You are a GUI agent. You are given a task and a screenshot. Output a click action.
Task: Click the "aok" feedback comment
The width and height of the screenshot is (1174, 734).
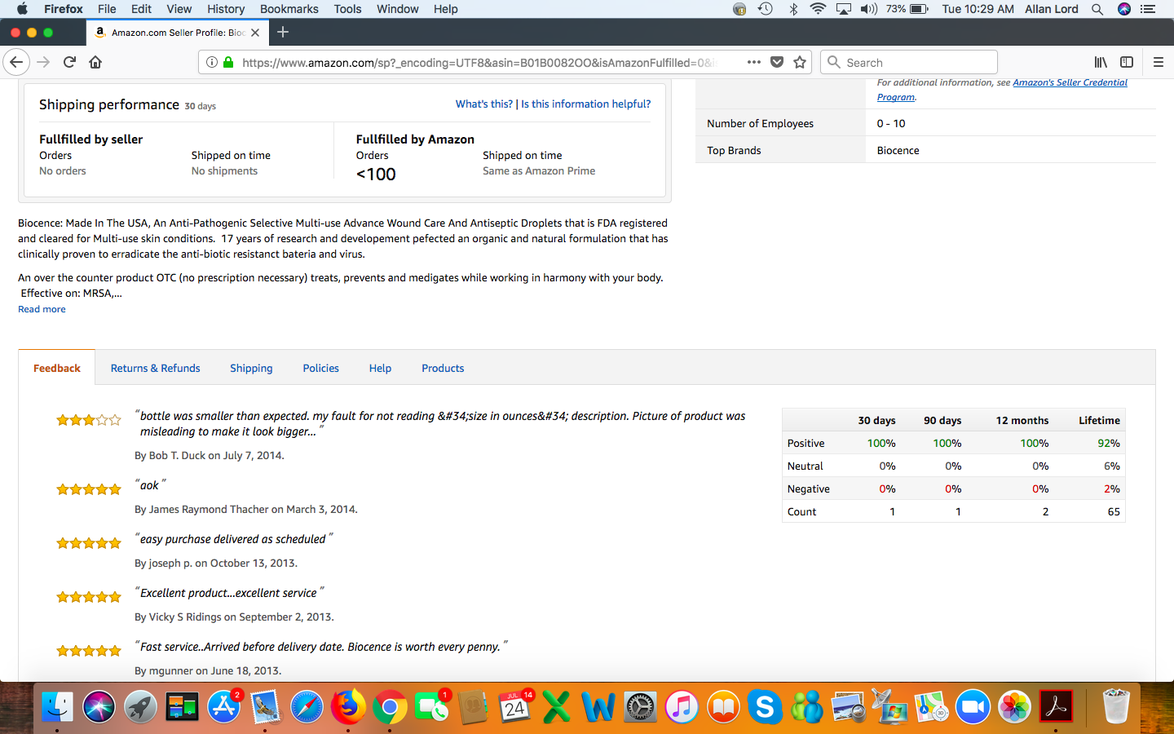coord(150,485)
